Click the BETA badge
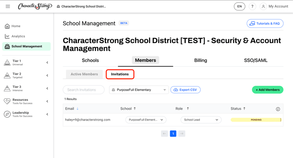The height and width of the screenshot is (158, 293). pyautogui.click(x=124, y=23)
